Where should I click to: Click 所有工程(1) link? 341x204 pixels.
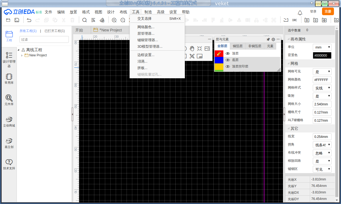28,31
